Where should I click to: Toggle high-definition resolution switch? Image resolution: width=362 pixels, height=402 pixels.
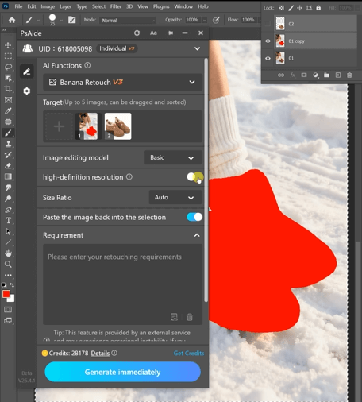coord(194,177)
